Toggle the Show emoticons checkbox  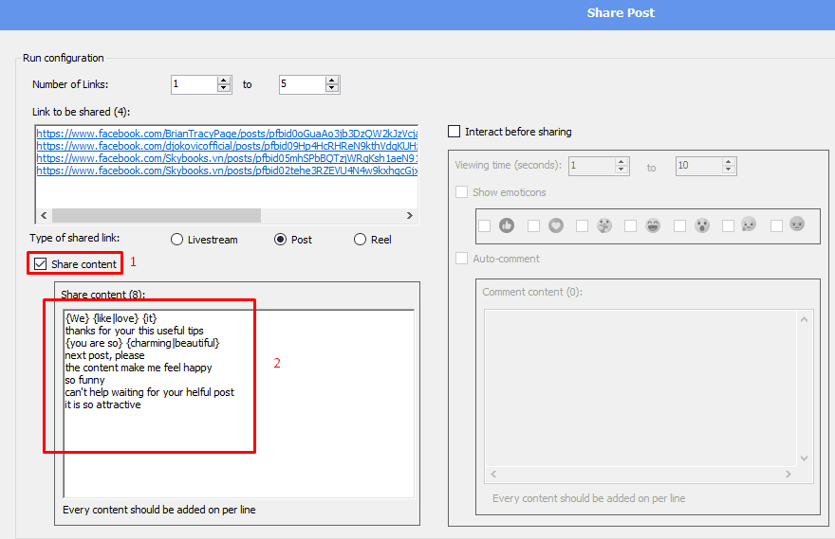pyautogui.click(x=462, y=192)
